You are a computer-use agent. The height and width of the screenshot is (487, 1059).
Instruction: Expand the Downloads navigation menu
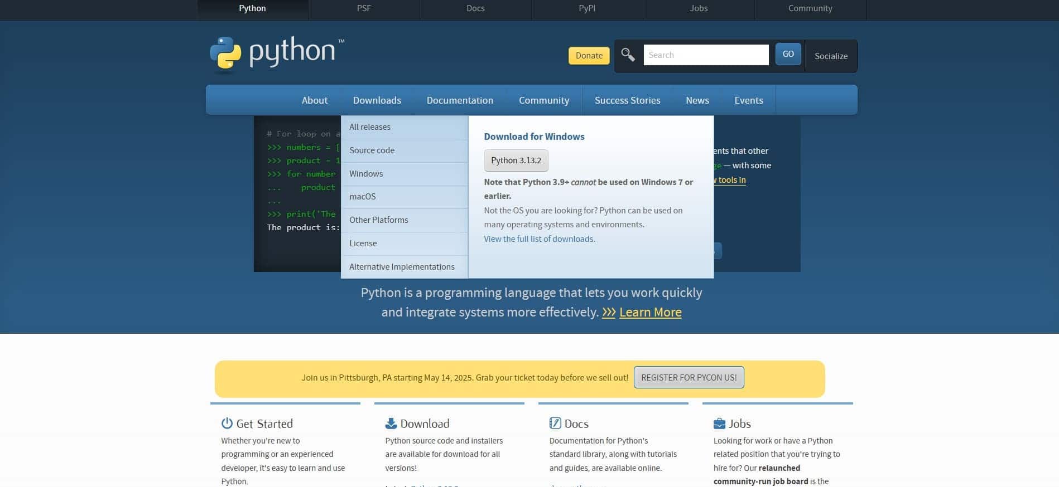click(x=377, y=100)
